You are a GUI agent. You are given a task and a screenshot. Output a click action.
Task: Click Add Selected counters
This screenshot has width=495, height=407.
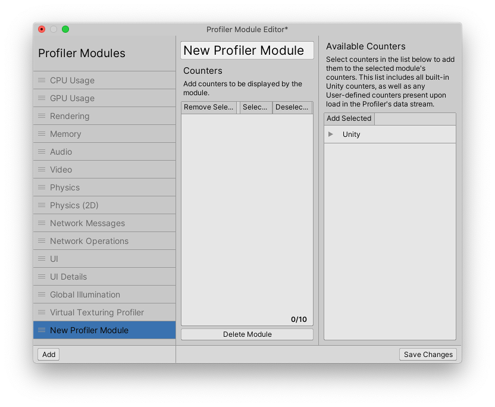pos(349,118)
